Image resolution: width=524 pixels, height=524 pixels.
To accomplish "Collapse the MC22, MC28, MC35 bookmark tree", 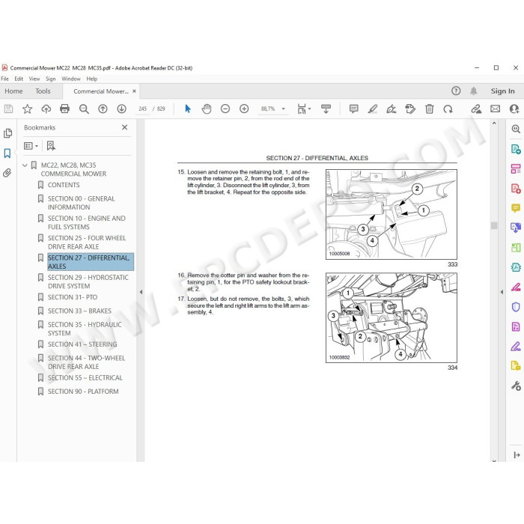I will 25,165.
